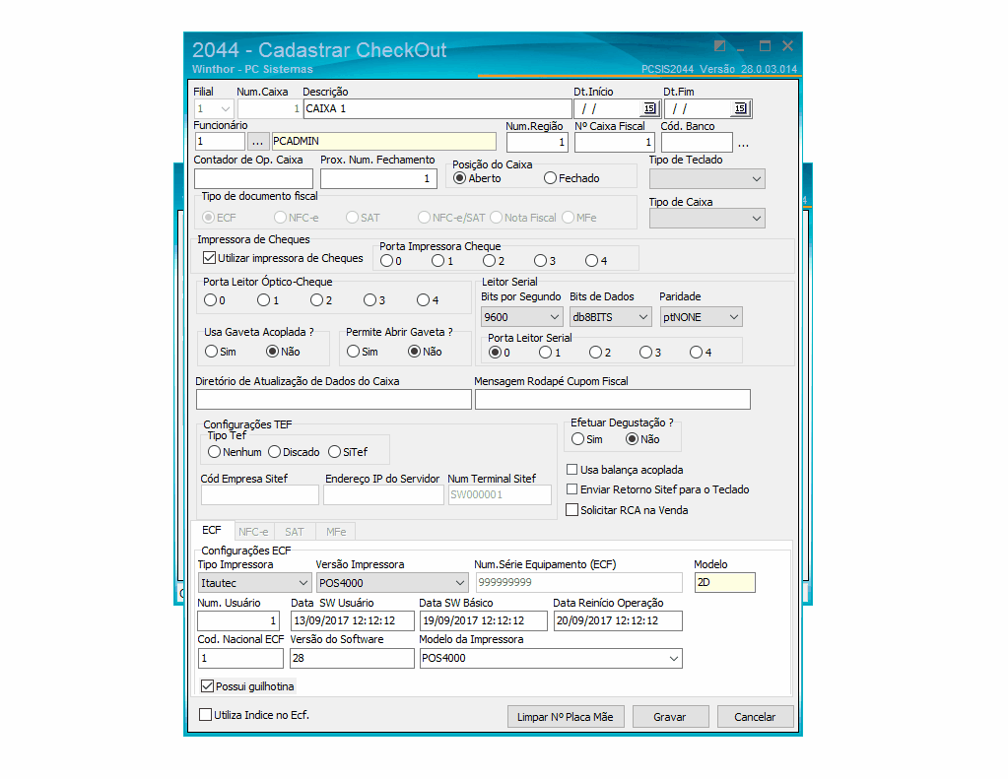The width and height of the screenshot is (1008, 779).
Task: Click the Nº Caixa Fiscal field
Action: pos(614,142)
